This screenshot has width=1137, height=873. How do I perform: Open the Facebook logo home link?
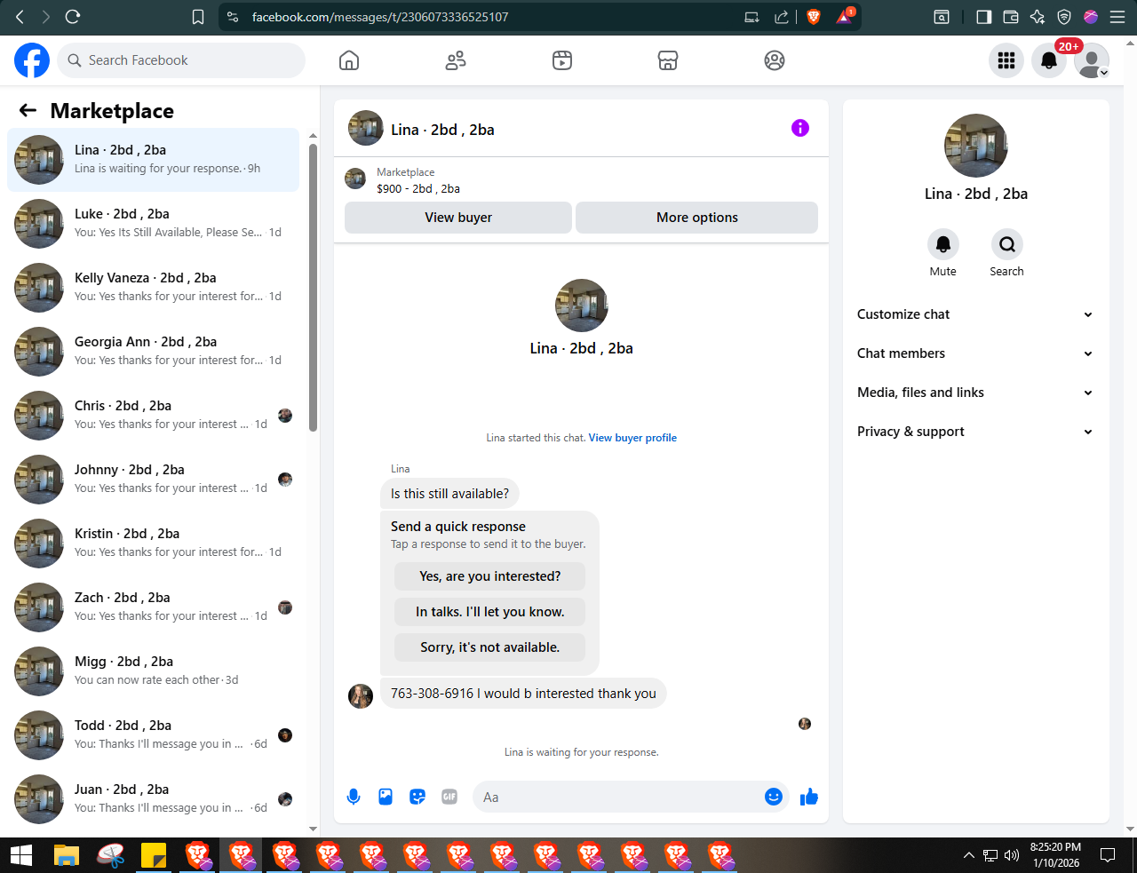(32, 60)
